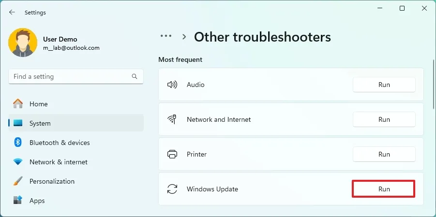Click the Audio row label
Image resolution: width=436 pixels, height=217 pixels.
coord(195,85)
